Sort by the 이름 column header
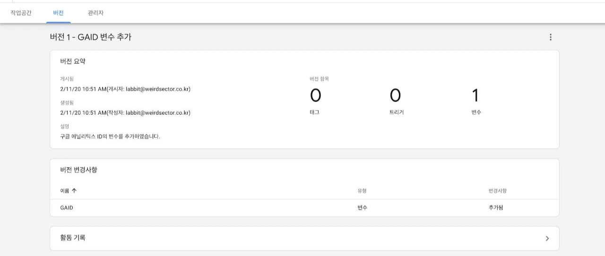Image resolution: width=605 pixels, height=256 pixels. click(65, 191)
